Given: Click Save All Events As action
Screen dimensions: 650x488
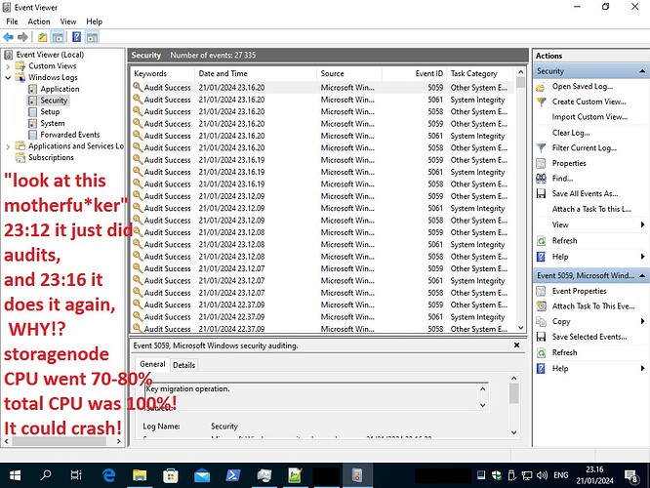Looking at the screenshot, I should (585, 194).
